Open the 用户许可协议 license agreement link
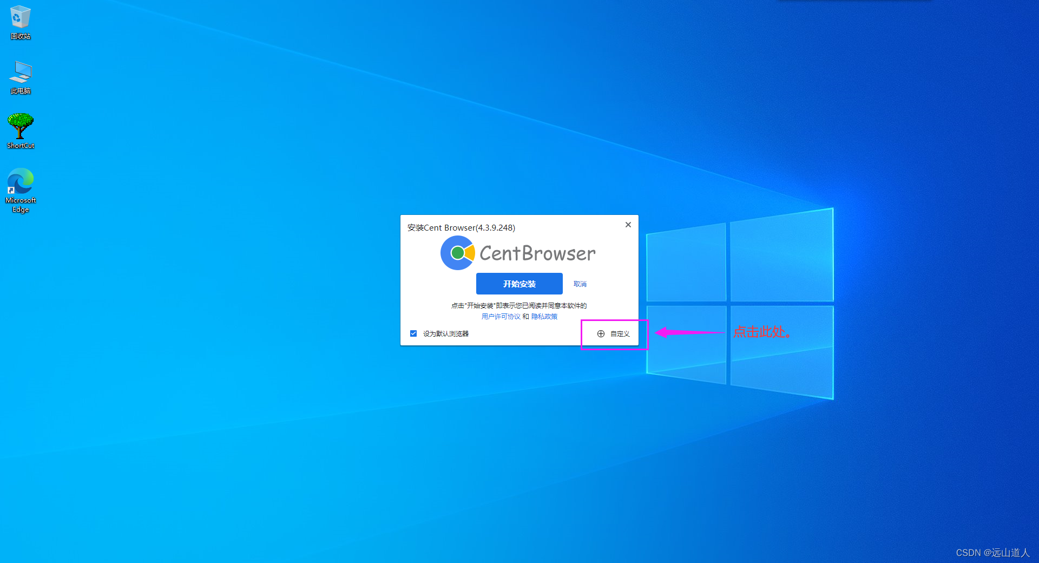 (501, 317)
